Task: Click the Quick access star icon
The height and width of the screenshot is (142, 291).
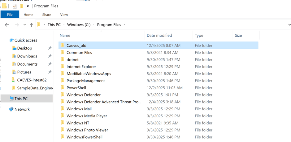Action: pyautogui.click(x=11, y=40)
